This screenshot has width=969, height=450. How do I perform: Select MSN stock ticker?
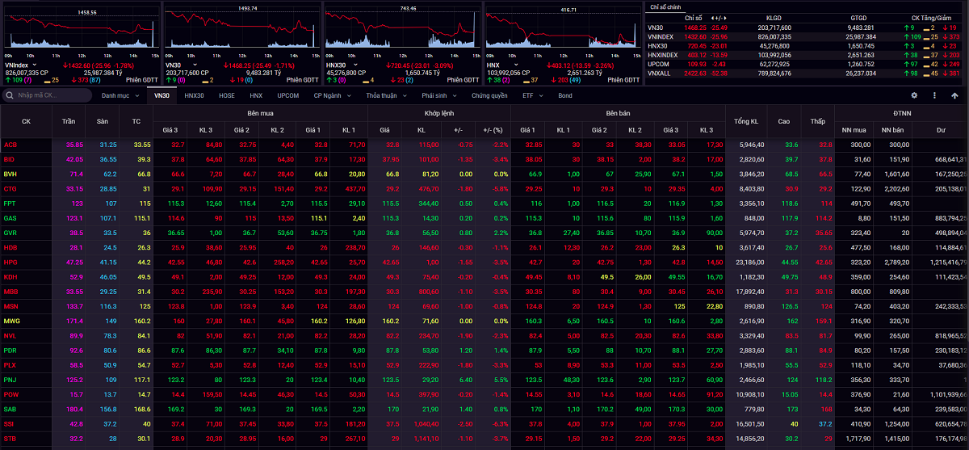point(10,305)
